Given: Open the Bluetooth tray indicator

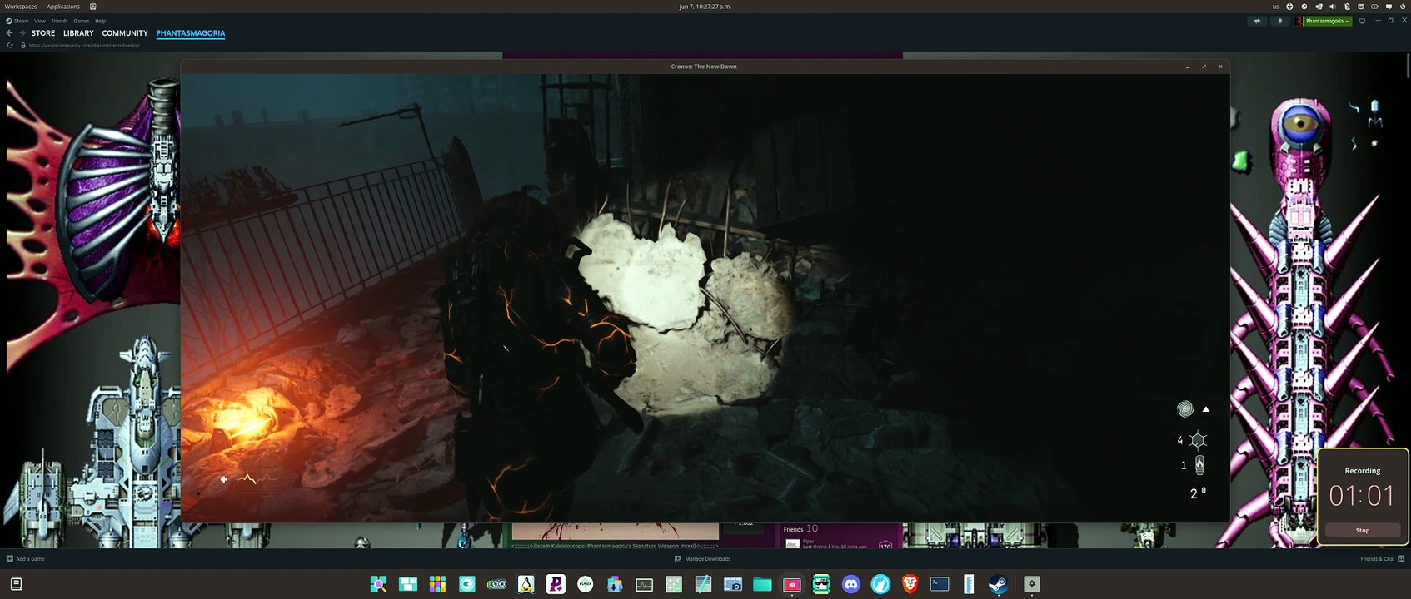Looking at the screenshot, I should tap(1347, 7).
